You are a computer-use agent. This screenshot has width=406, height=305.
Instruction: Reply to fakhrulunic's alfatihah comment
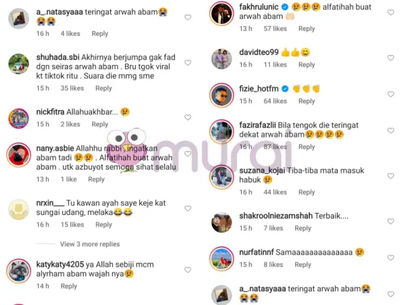click(x=307, y=28)
